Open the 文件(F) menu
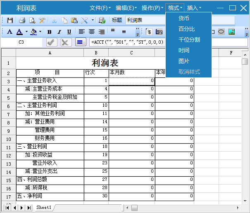 (x=100, y=8)
